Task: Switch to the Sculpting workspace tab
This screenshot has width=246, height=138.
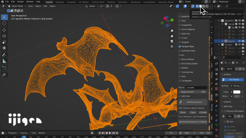Action: click(71, 2)
